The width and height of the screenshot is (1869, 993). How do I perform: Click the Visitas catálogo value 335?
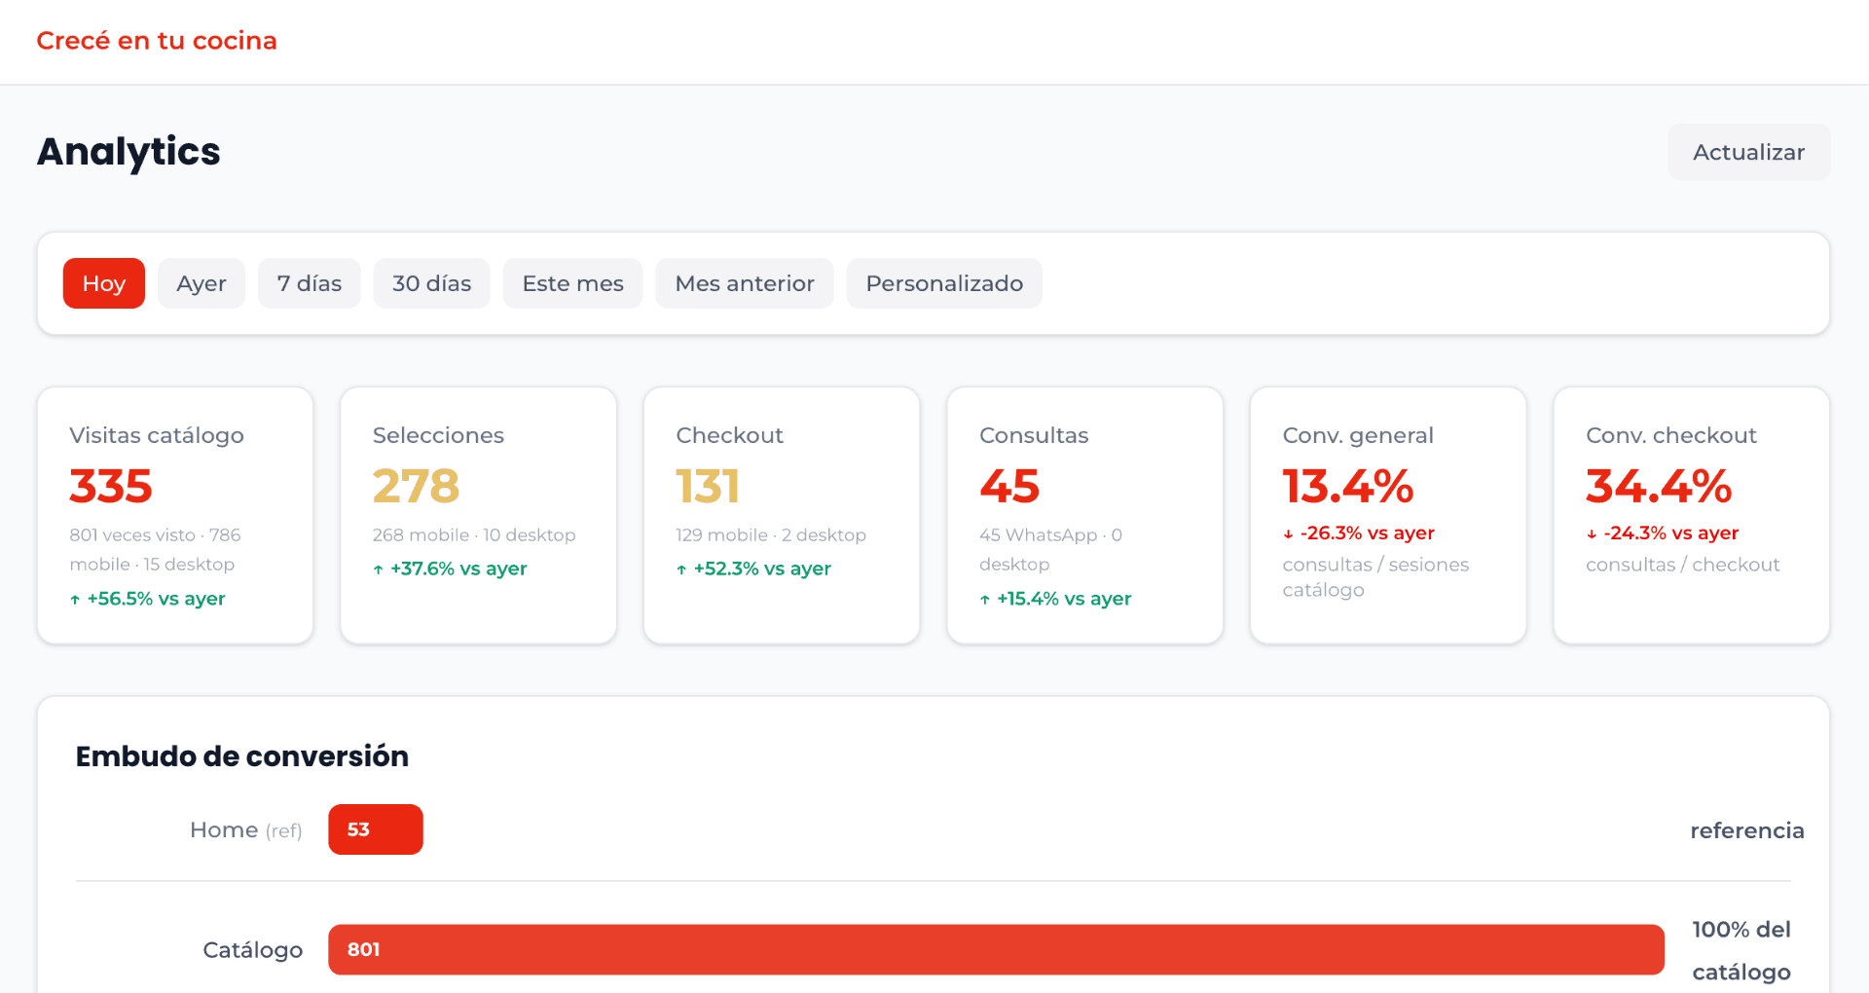point(111,486)
